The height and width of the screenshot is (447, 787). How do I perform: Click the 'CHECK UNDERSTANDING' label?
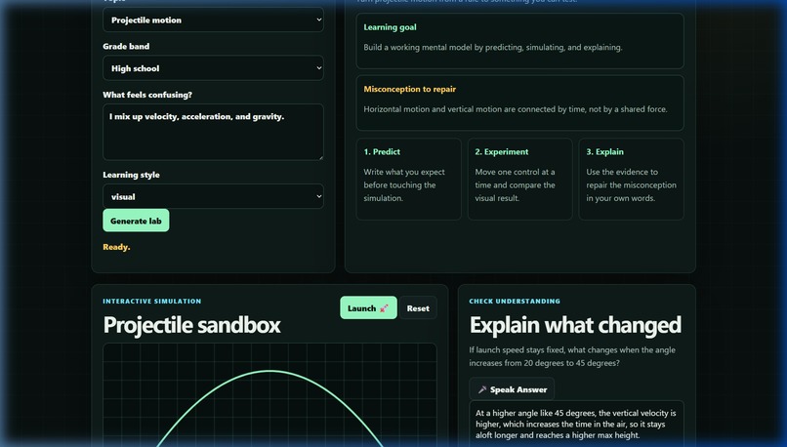point(515,301)
